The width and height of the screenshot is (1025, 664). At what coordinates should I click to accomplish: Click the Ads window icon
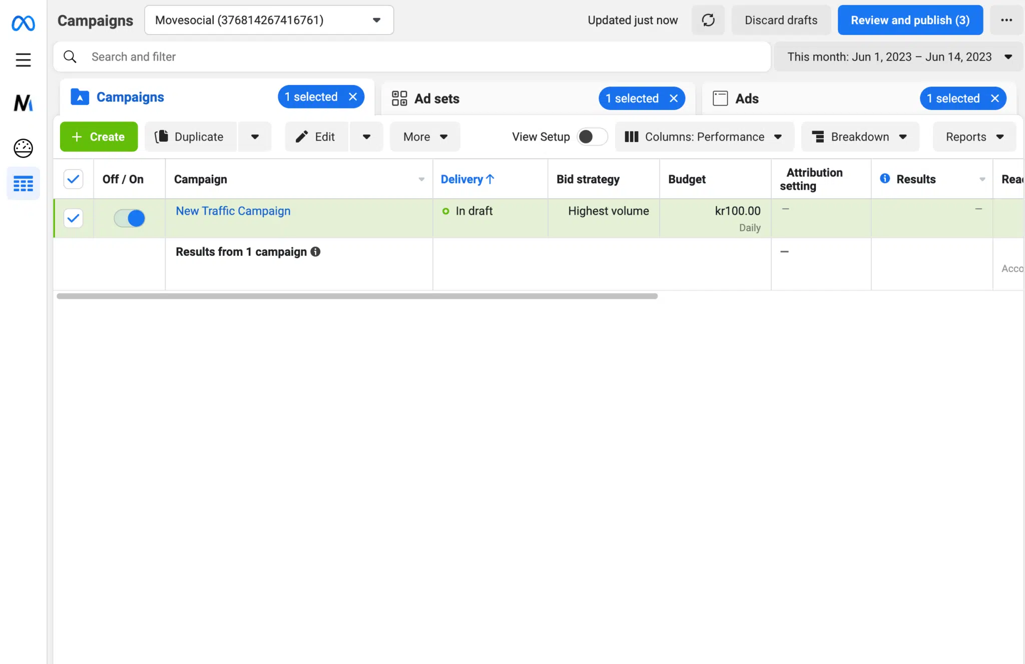coord(720,99)
